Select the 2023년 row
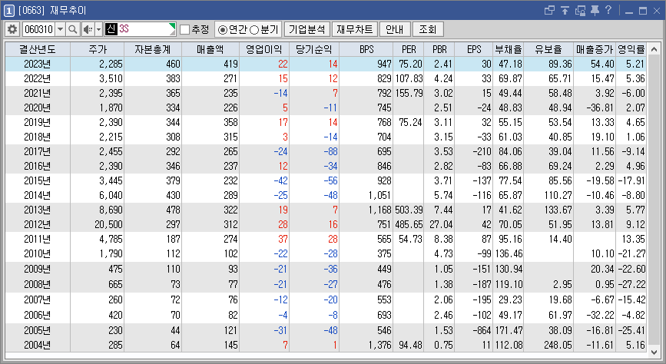Viewport: 666px width, 364px height. [326, 65]
